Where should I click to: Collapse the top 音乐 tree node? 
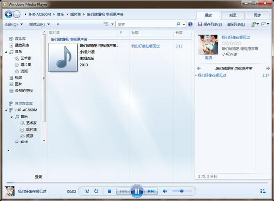point(6,52)
